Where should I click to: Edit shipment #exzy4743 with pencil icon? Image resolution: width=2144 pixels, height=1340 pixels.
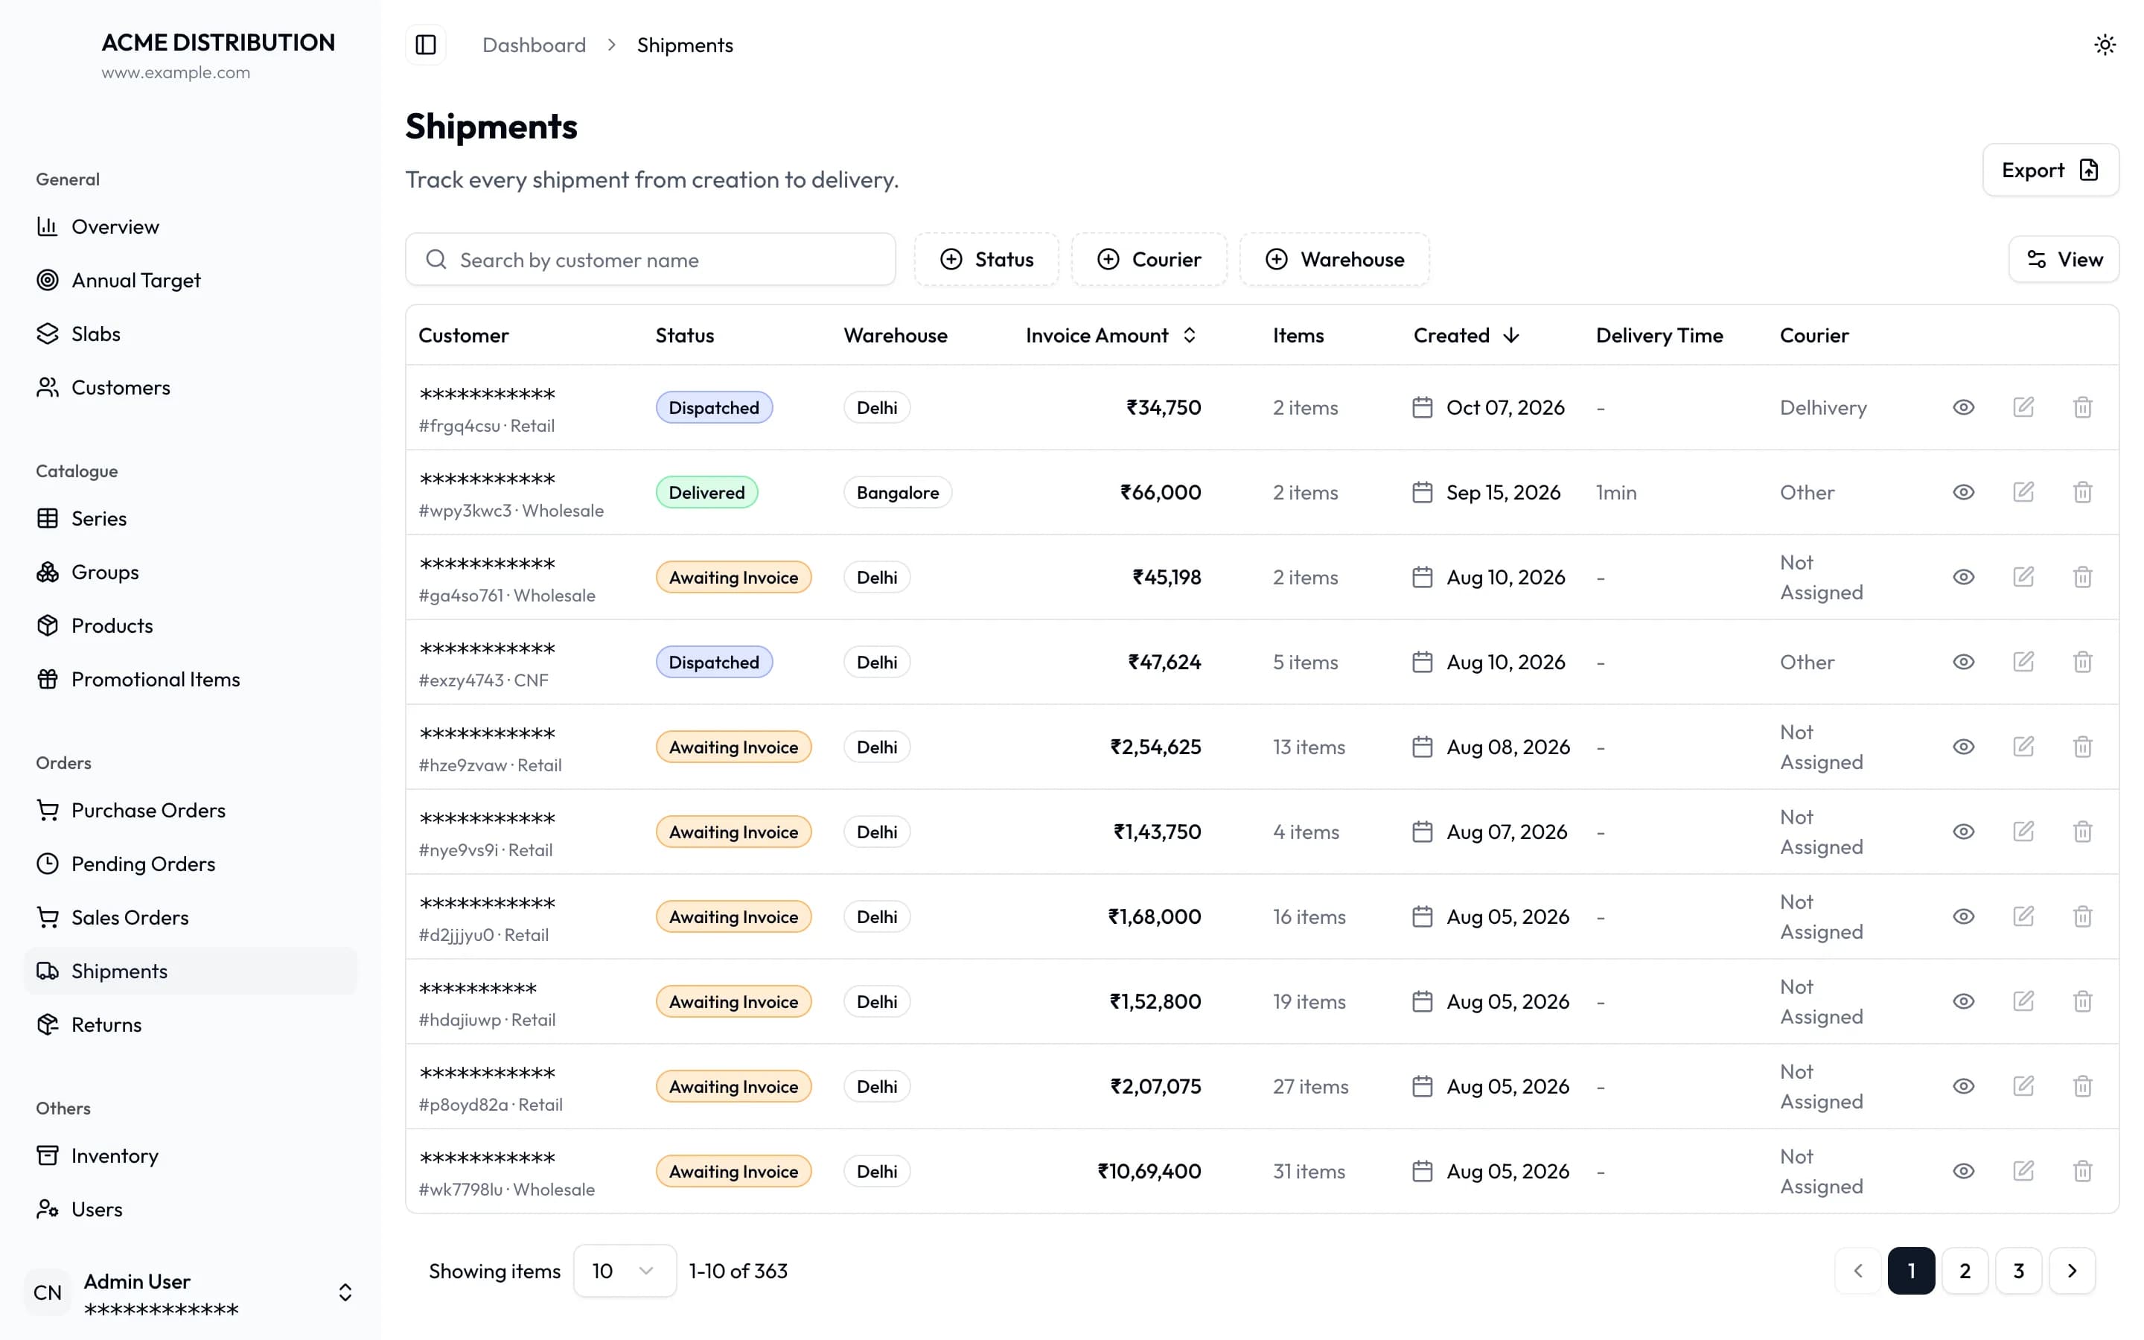click(x=2023, y=662)
